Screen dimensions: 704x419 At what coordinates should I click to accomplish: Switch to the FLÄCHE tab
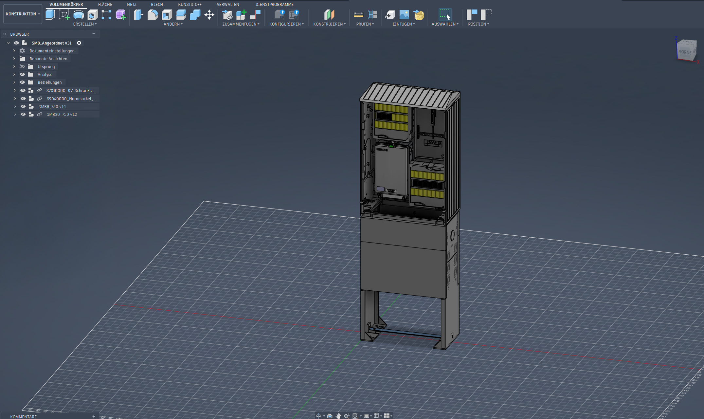pyautogui.click(x=105, y=4)
